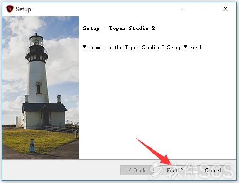Click the lighthouse image on the wizard
The width and height of the screenshot is (239, 183).
pyautogui.click(x=41, y=88)
